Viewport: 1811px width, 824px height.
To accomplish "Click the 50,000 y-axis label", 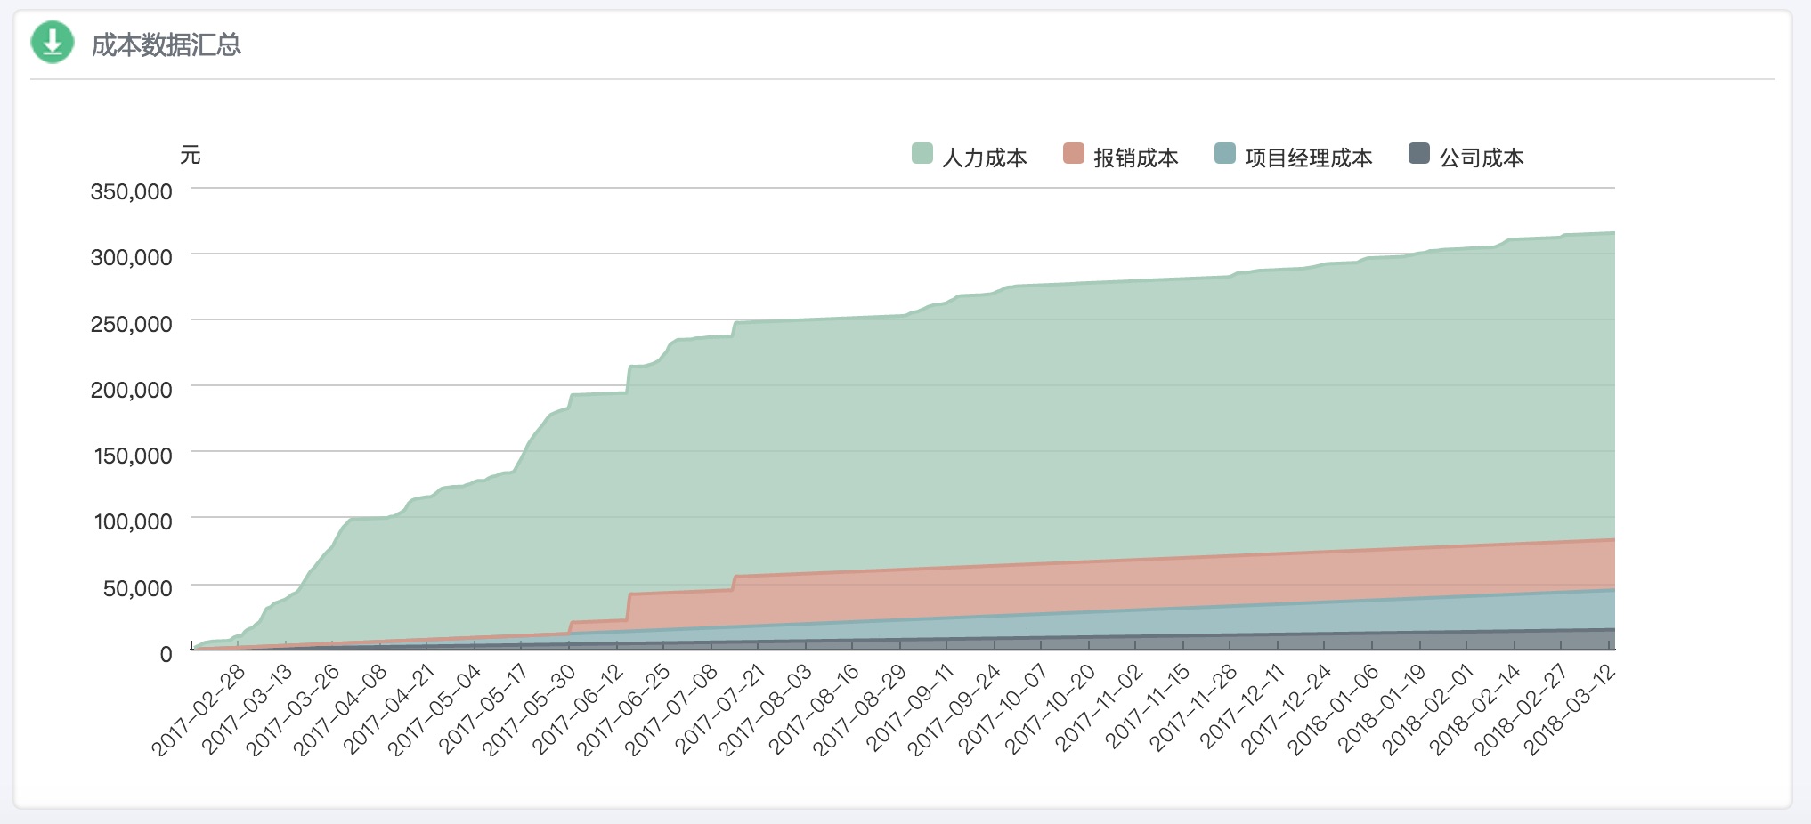I will [138, 588].
